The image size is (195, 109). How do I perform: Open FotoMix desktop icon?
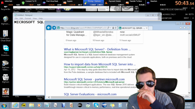[5, 93]
